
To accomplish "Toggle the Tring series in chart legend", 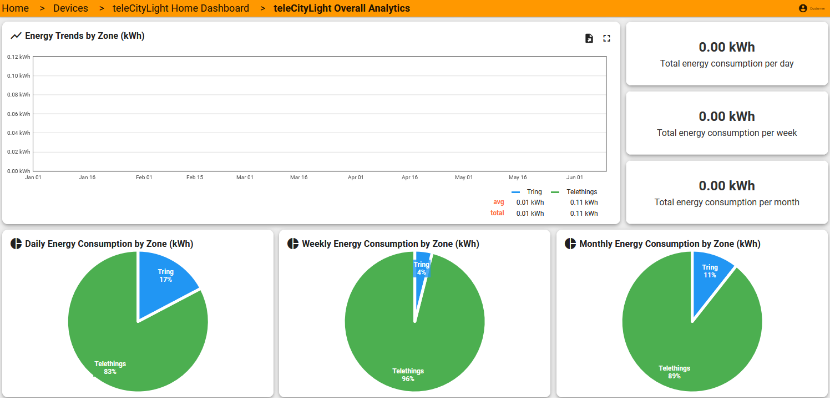I will coord(527,192).
